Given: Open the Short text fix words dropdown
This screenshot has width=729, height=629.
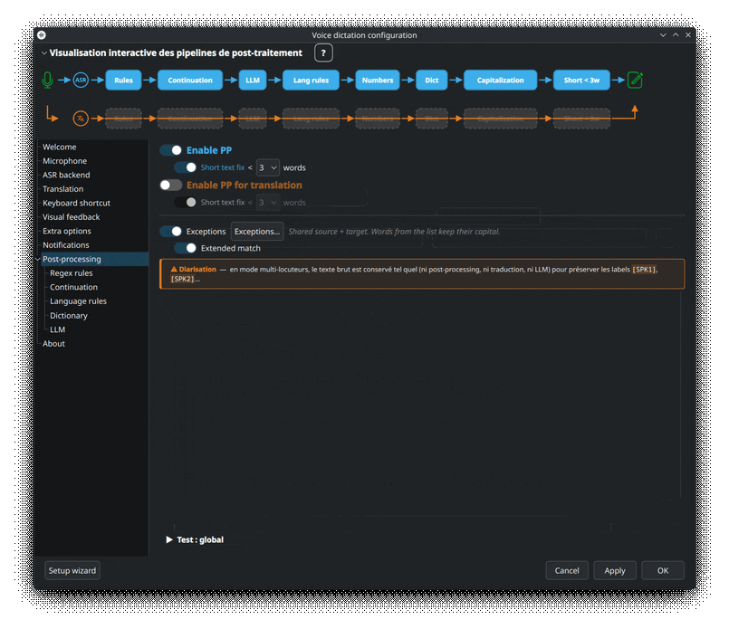Looking at the screenshot, I should tap(268, 167).
